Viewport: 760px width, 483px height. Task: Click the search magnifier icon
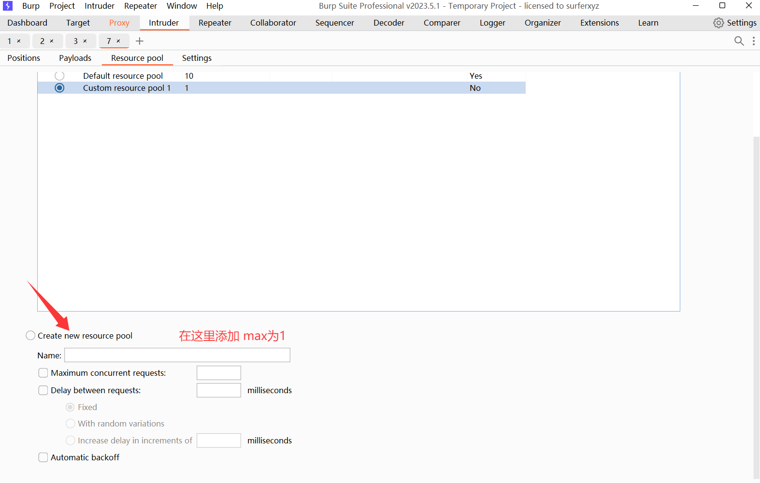click(739, 41)
